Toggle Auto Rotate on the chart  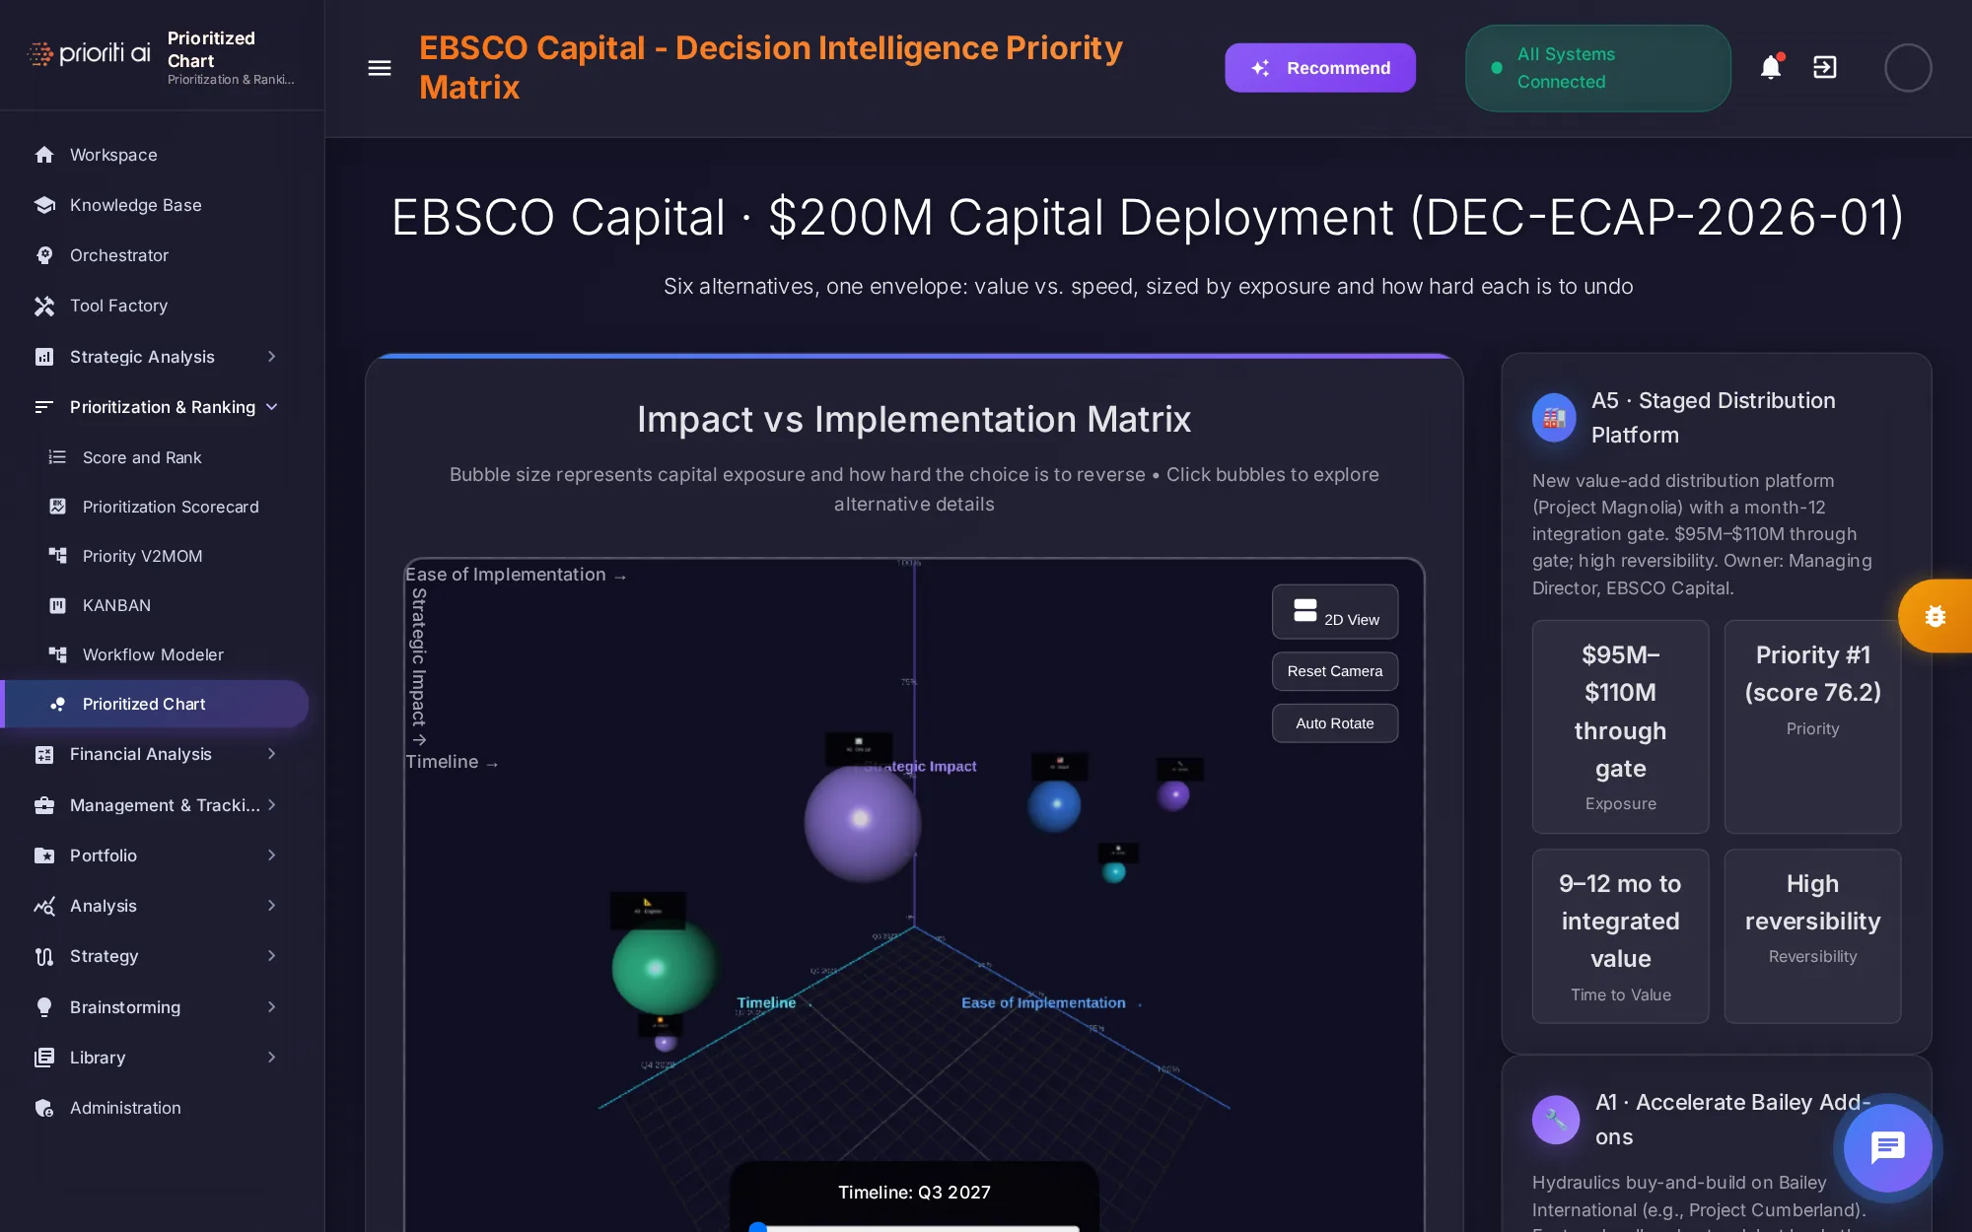(1335, 723)
